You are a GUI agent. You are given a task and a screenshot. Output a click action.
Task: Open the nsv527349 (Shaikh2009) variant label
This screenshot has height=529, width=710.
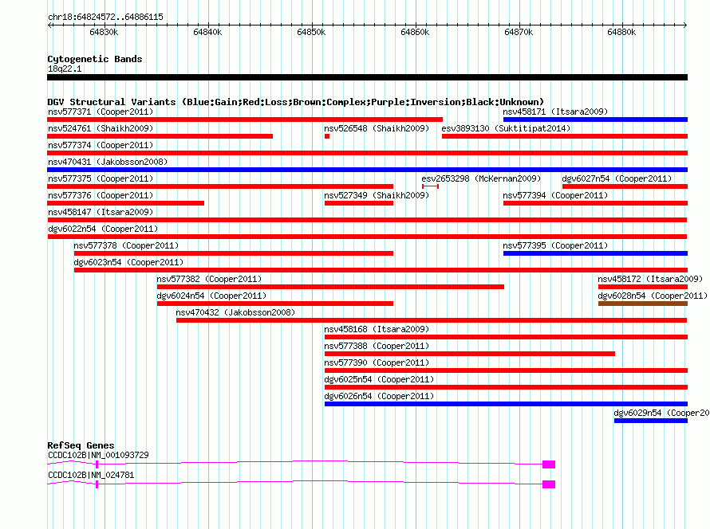(377, 195)
